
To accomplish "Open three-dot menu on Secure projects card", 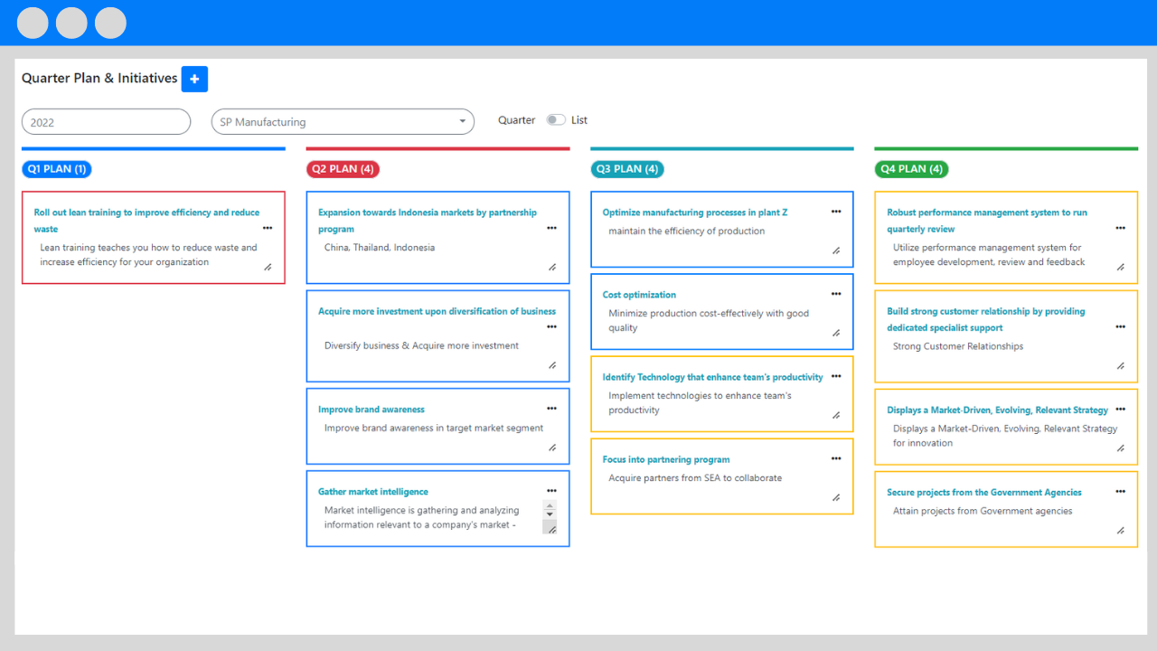I will 1120,492.
